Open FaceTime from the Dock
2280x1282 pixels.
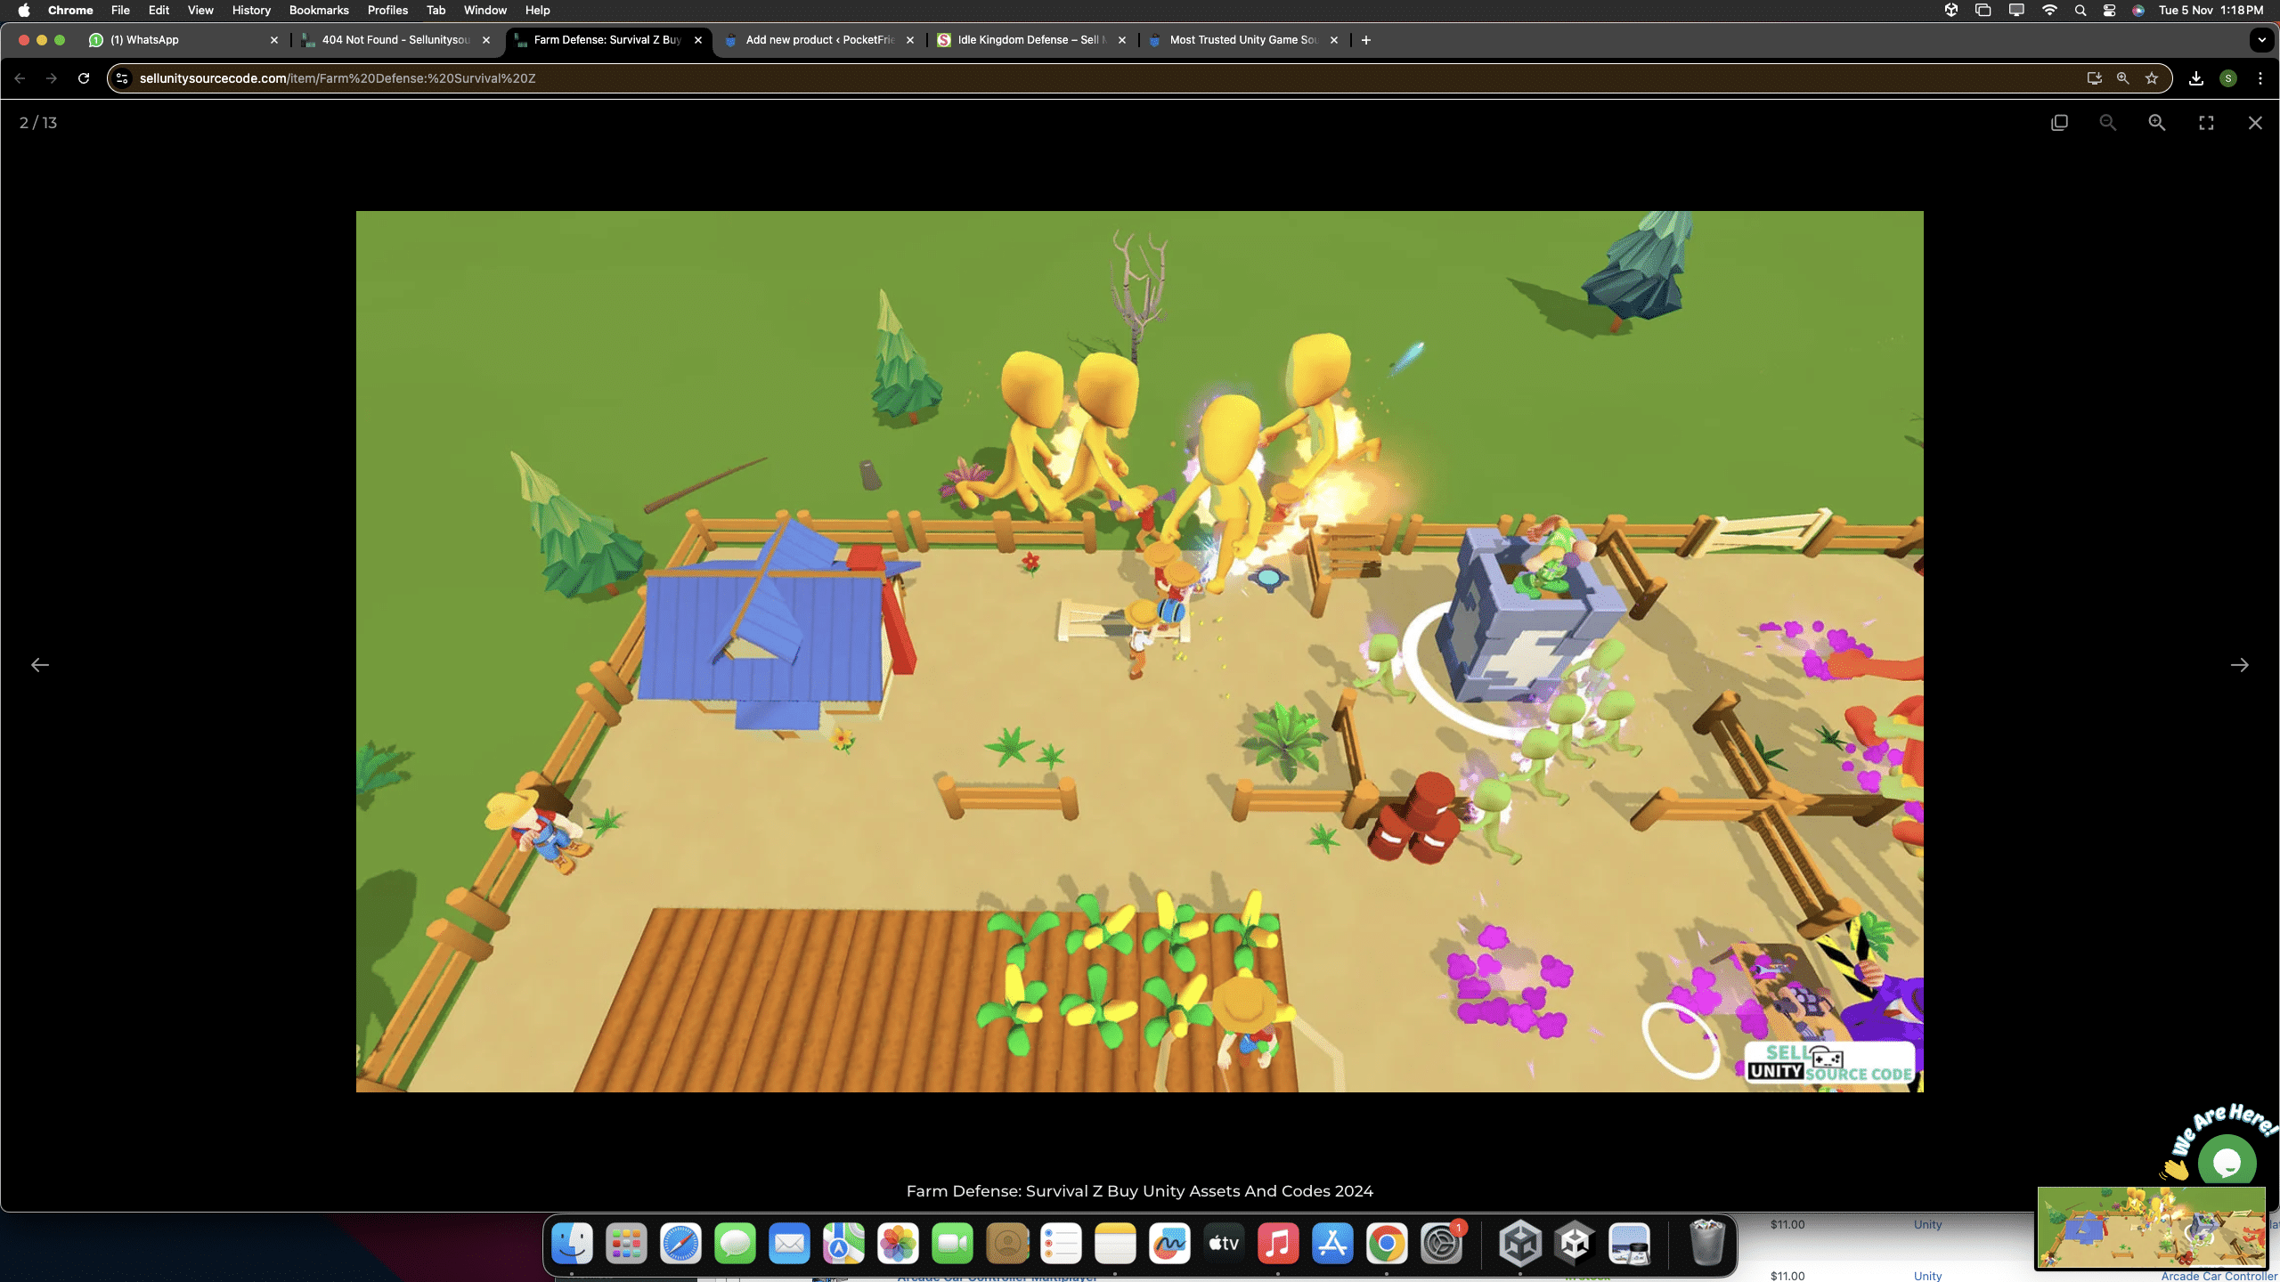pyautogui.click(x=952, y=1244)
